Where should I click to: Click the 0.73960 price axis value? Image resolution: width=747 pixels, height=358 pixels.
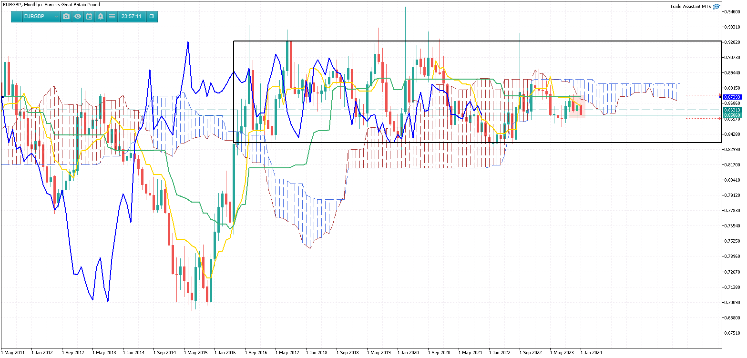pos(733,256)
